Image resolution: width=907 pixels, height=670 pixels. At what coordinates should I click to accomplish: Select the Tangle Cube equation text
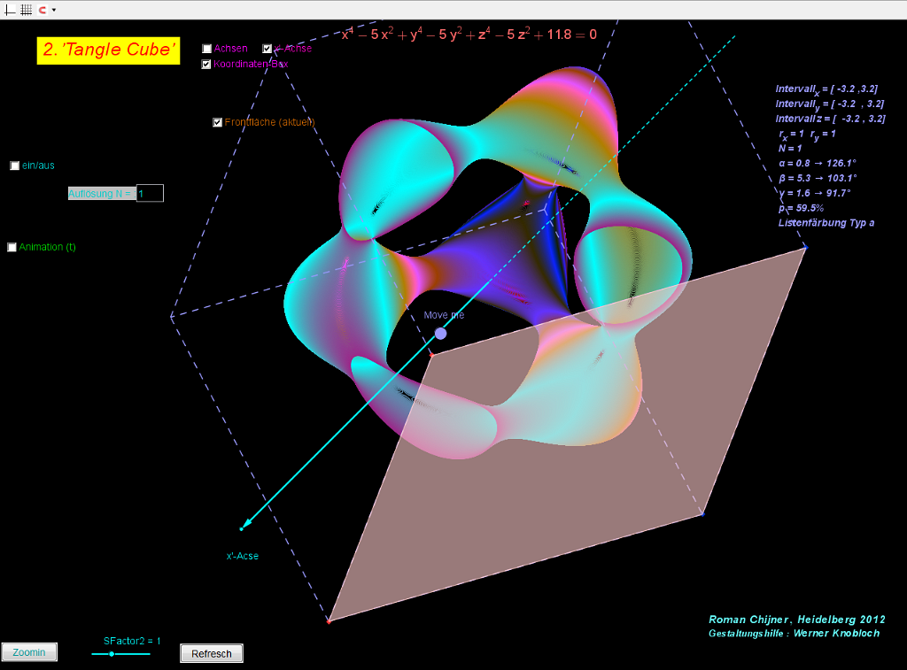pos(469,35)
